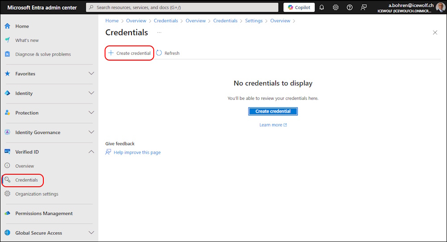Image resolution: width=447 pixels, height=242 pixels.
Task: Open Permissions Management
Action: tap(44, 213)
